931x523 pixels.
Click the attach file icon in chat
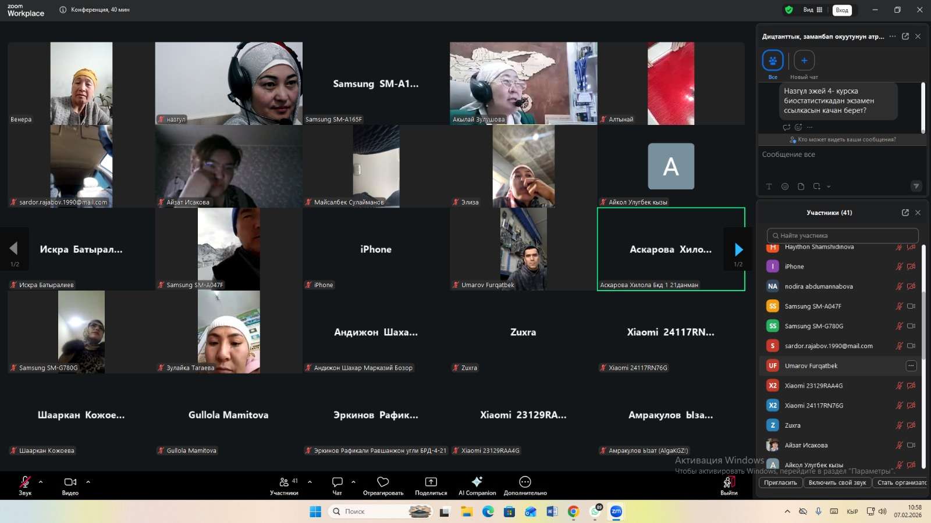point(801,187)
